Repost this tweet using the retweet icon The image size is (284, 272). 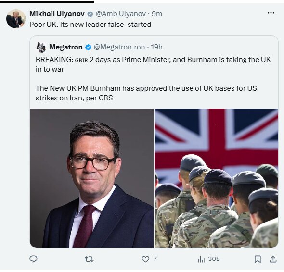[x=89, y=259]
